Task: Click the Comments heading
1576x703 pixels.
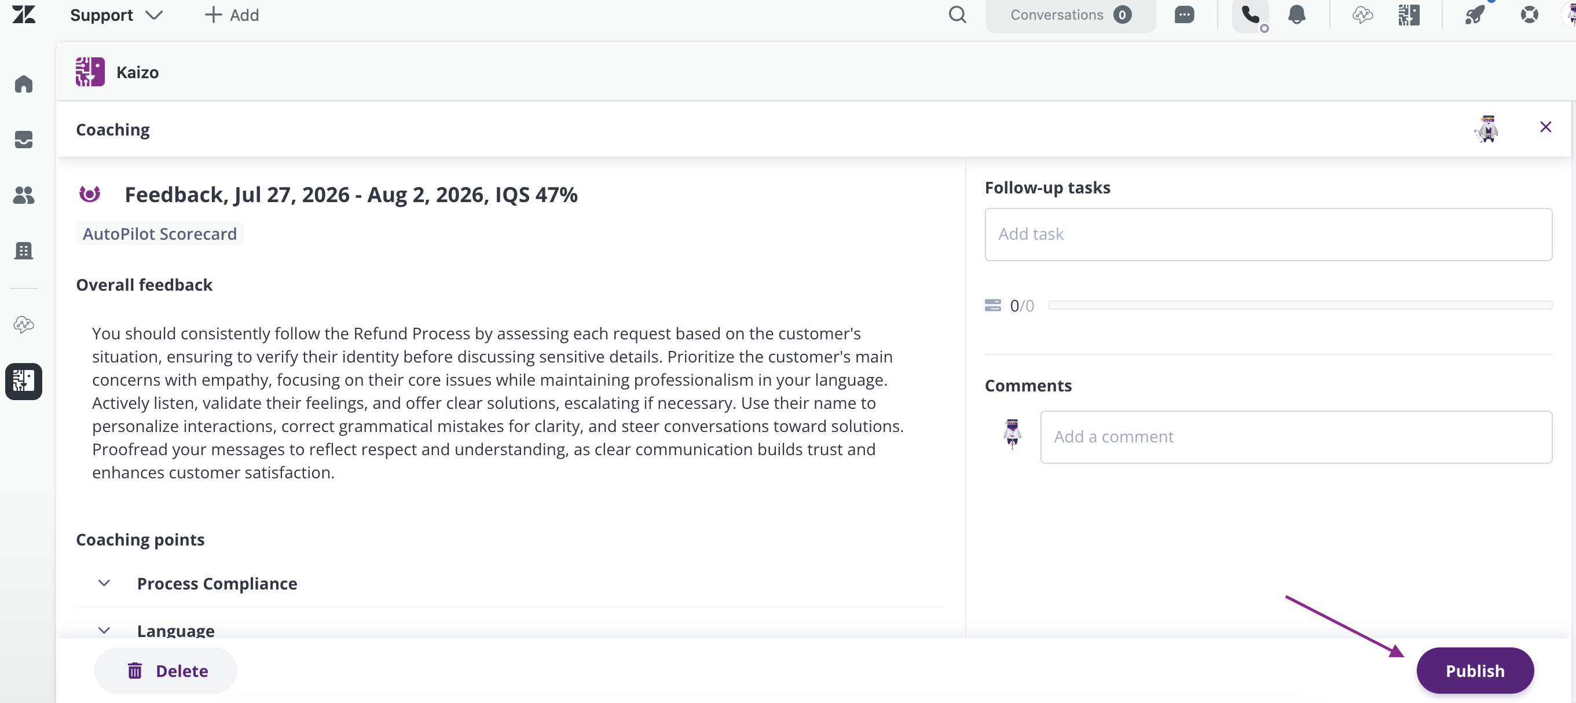Action: coord(1028,386)
